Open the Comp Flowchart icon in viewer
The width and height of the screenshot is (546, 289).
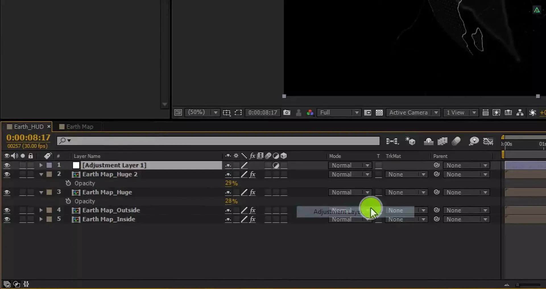click(520, 113)
